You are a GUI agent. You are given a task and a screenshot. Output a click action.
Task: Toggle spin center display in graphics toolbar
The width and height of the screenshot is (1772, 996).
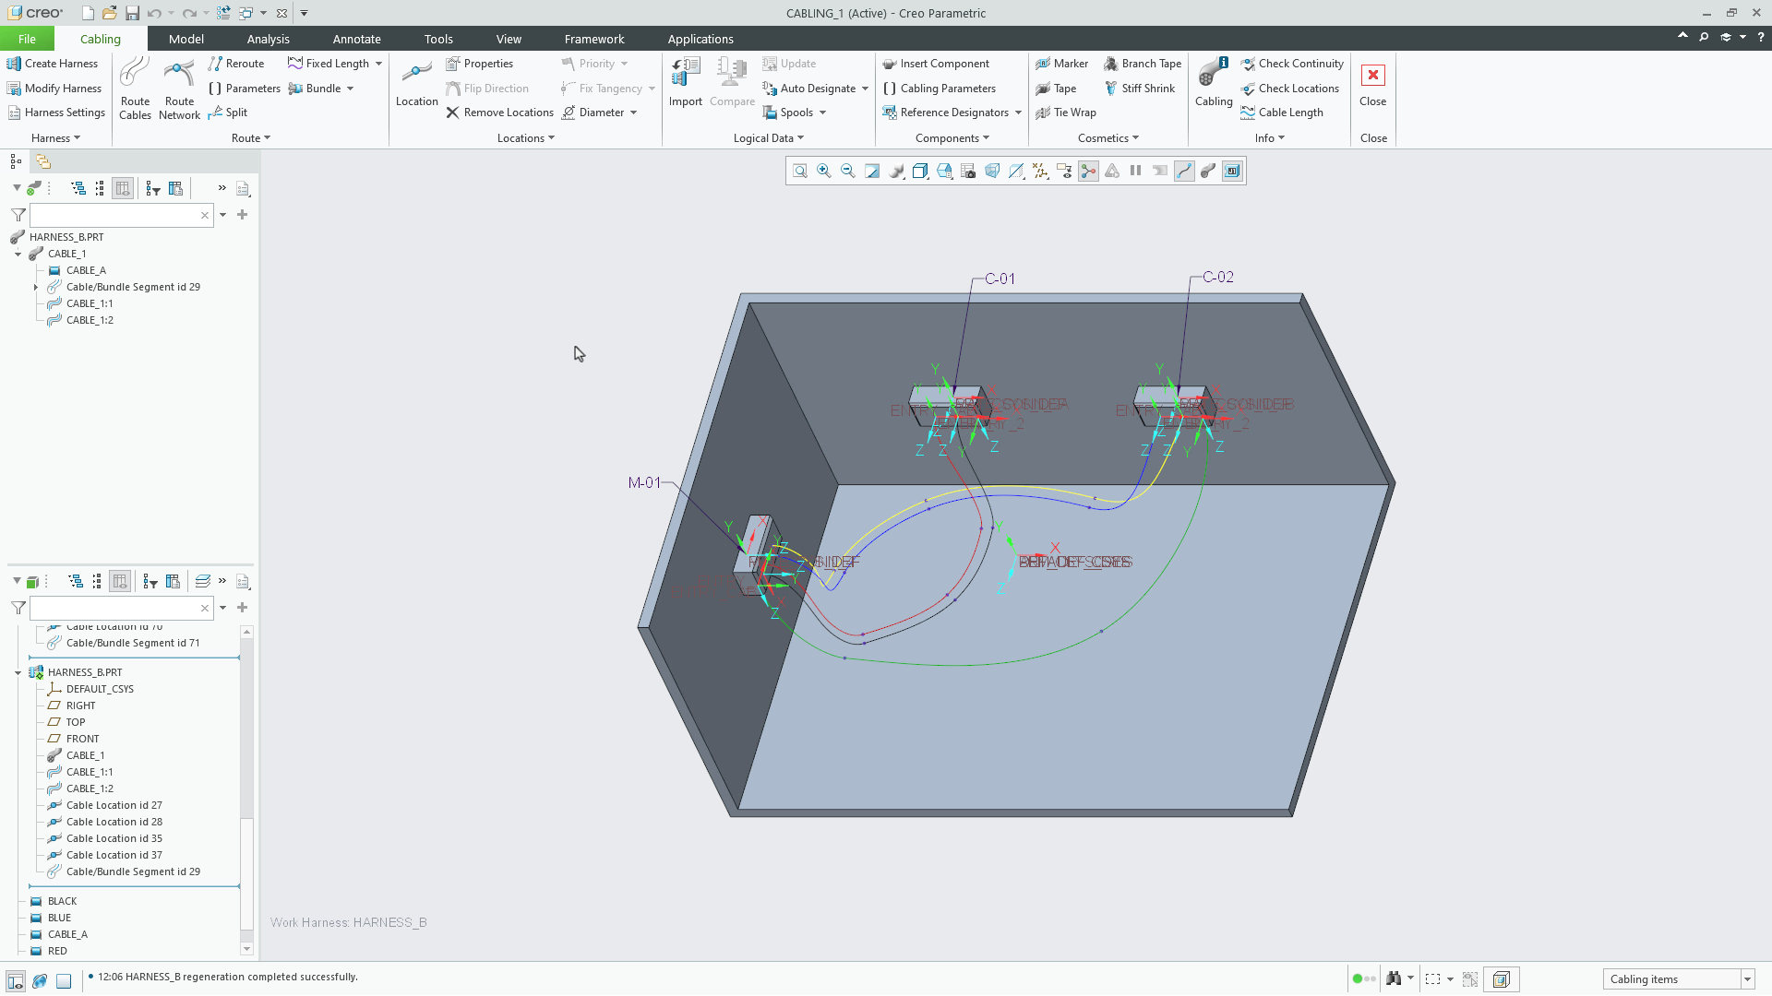click(1089, 171)
